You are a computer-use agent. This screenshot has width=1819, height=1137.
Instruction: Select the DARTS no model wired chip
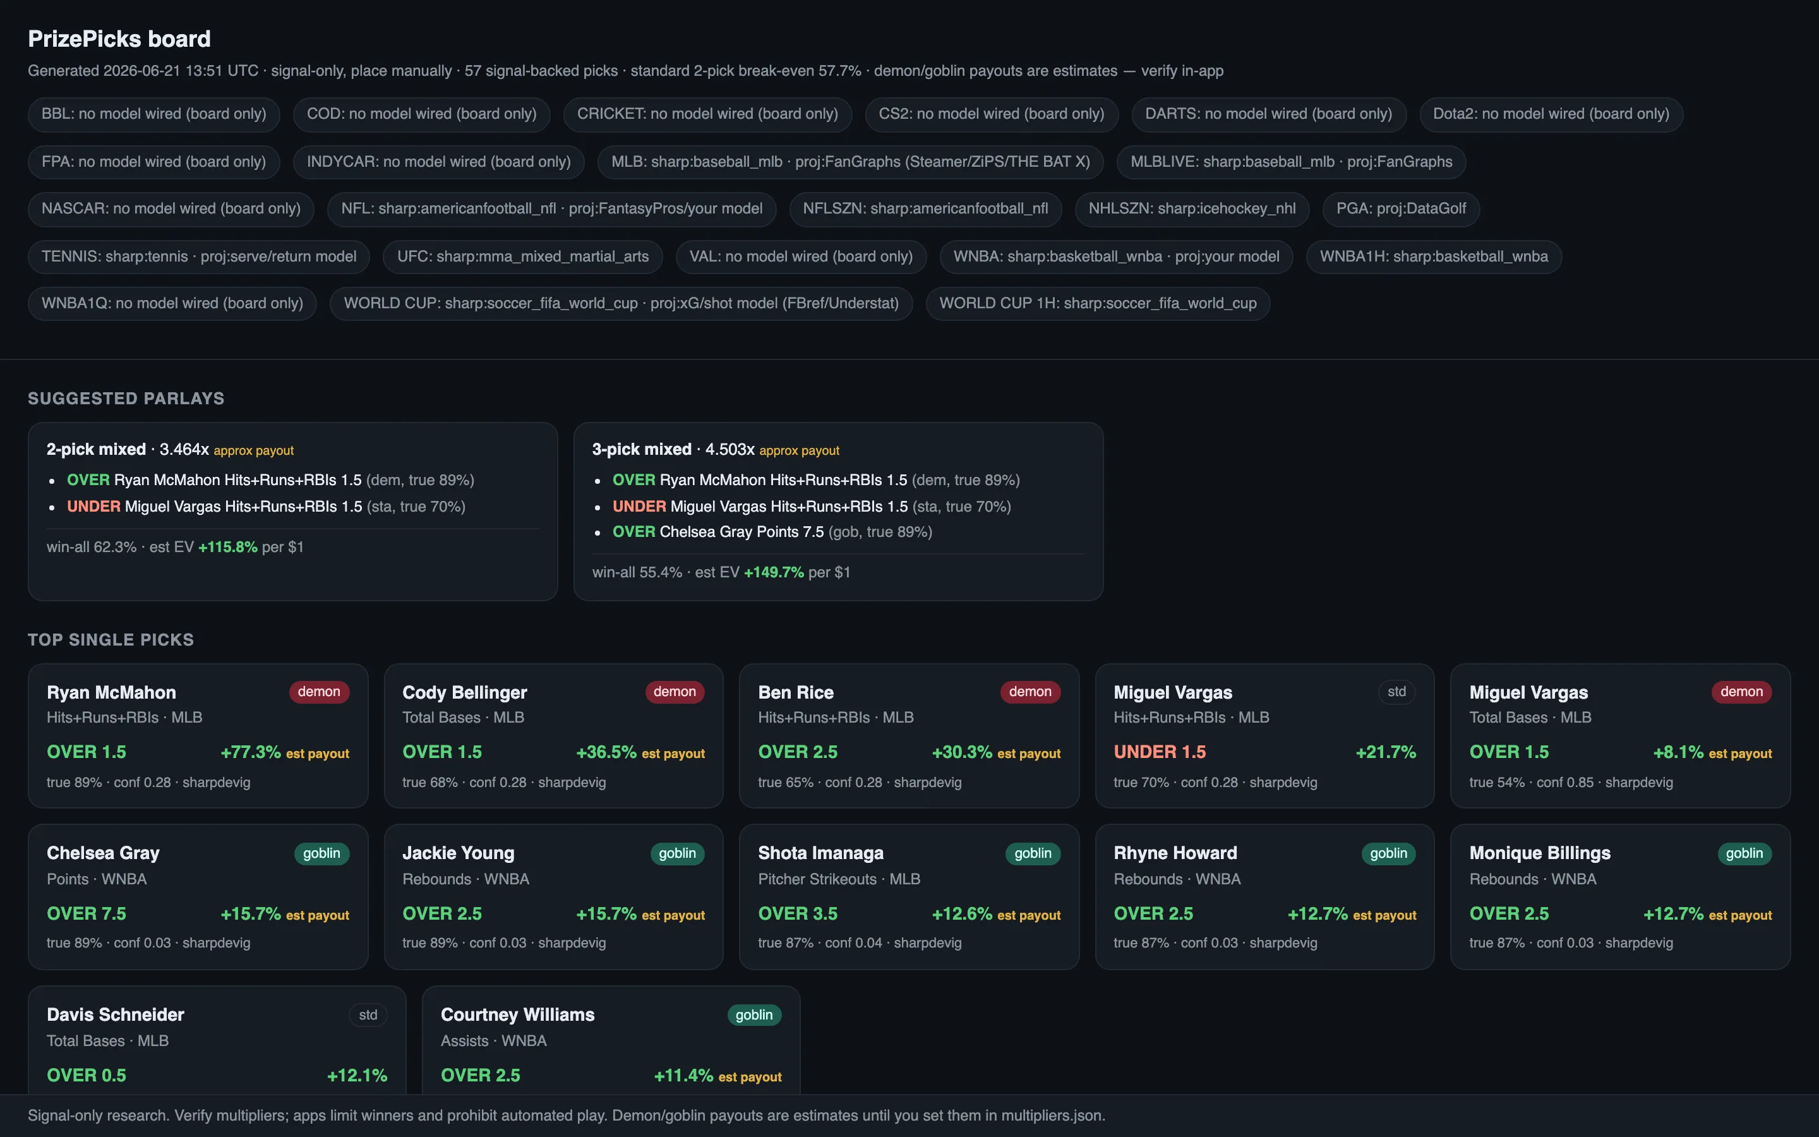pos(1269,114)
